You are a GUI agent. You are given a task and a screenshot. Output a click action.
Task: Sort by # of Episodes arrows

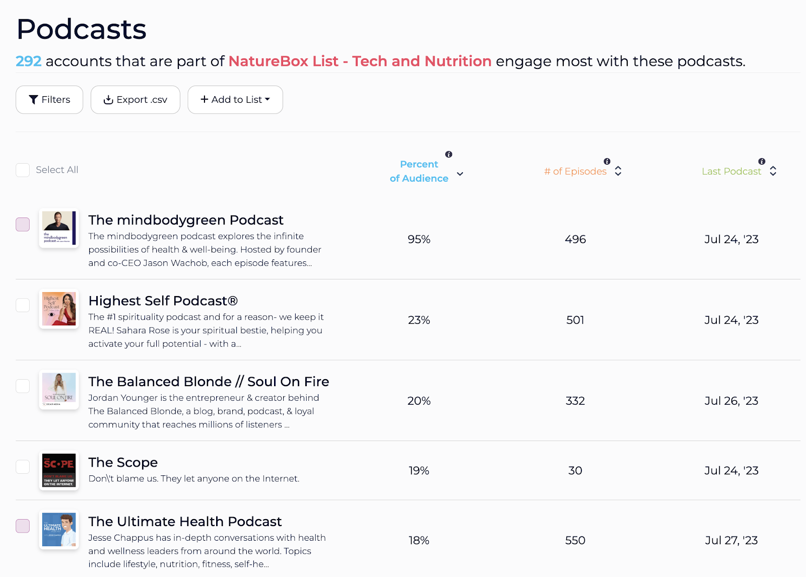618,171
